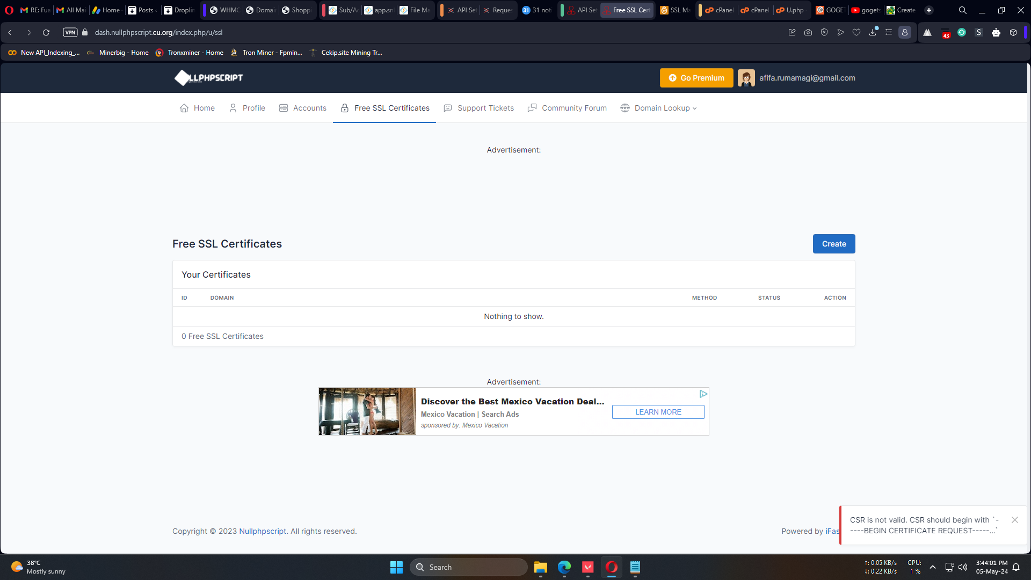Click the Opera menu logo
This screenshot has height=580, width=1031.
9,10
